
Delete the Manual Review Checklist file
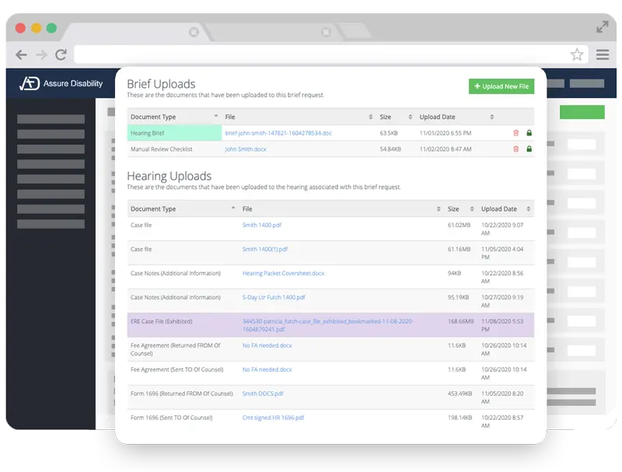tap(515, 149)
